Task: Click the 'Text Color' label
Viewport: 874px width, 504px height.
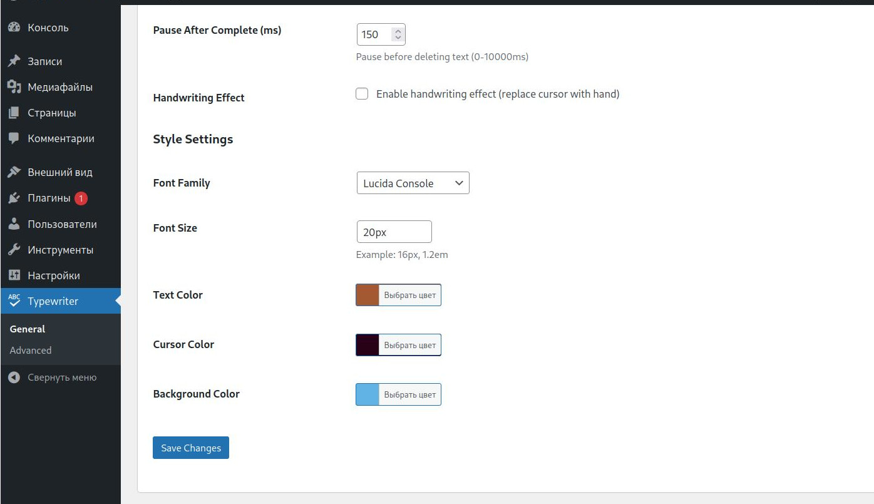Action: click(178, 295)
